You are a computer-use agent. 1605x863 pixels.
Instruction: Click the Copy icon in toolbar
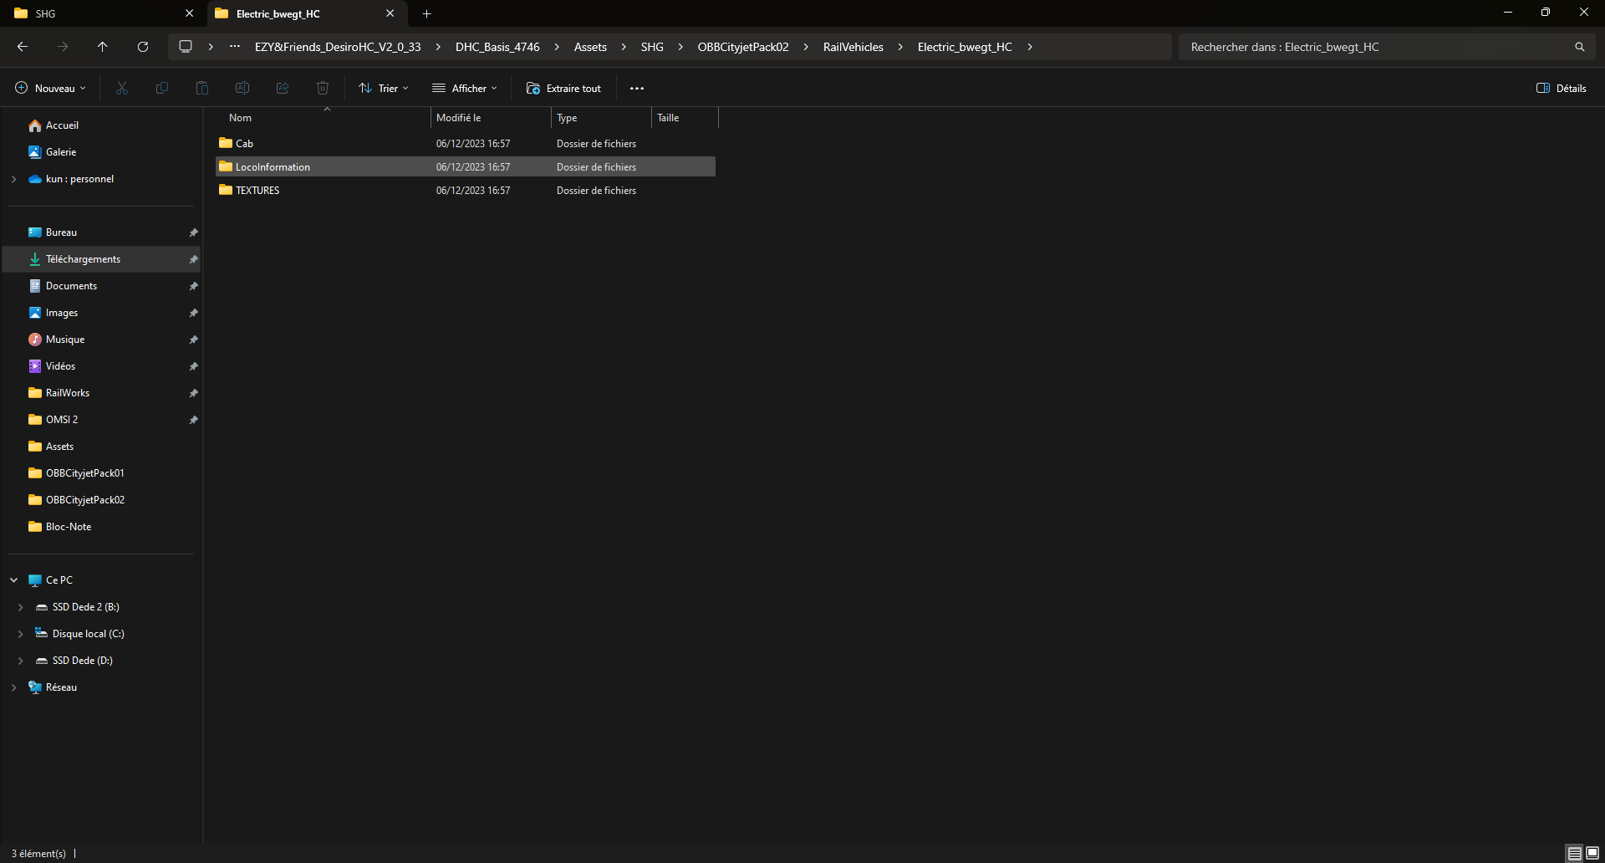click(162, 88)
